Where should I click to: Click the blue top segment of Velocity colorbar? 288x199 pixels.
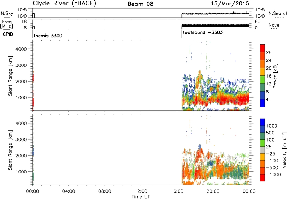click(262, 122)
